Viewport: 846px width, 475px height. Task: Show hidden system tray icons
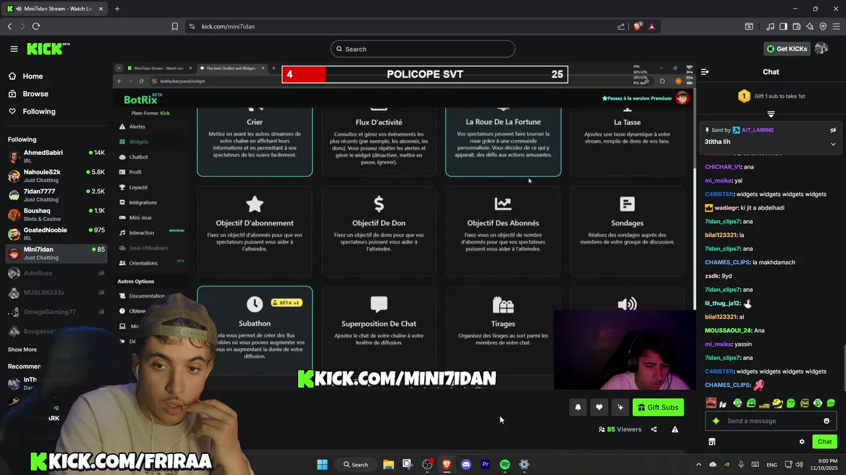click(x=699, y=464)
